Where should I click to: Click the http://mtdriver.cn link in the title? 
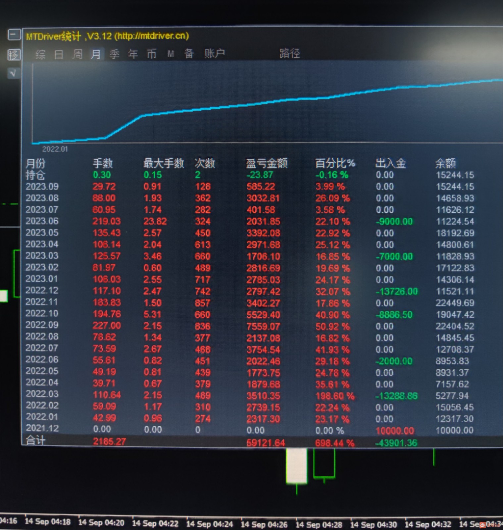(x=152, y=36)
